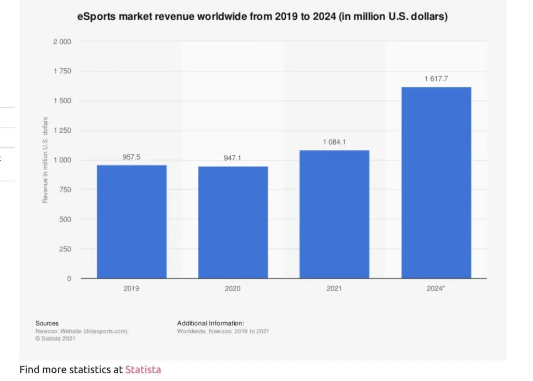Select the 2020 revenue bar
Screen dimensions: 533x381
click(x=233, y=222)
